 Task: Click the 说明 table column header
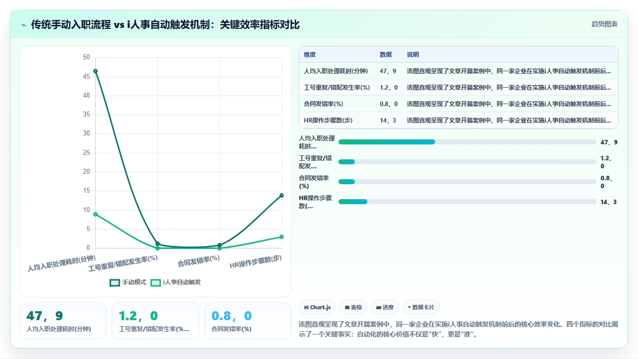coord(413,55)
